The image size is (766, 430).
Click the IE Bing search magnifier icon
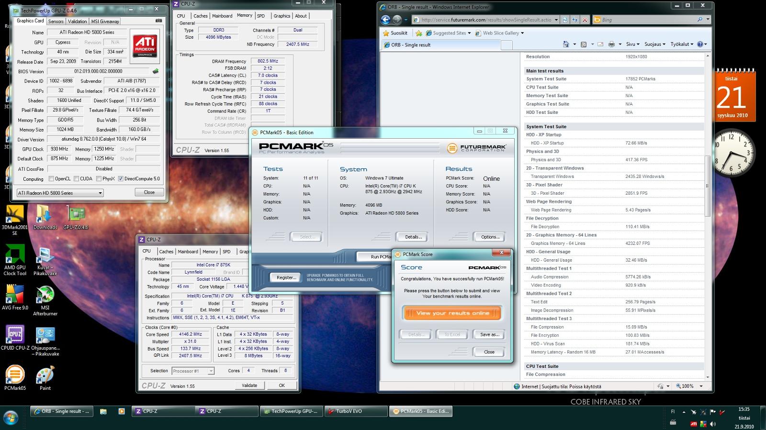click(699, 20)
